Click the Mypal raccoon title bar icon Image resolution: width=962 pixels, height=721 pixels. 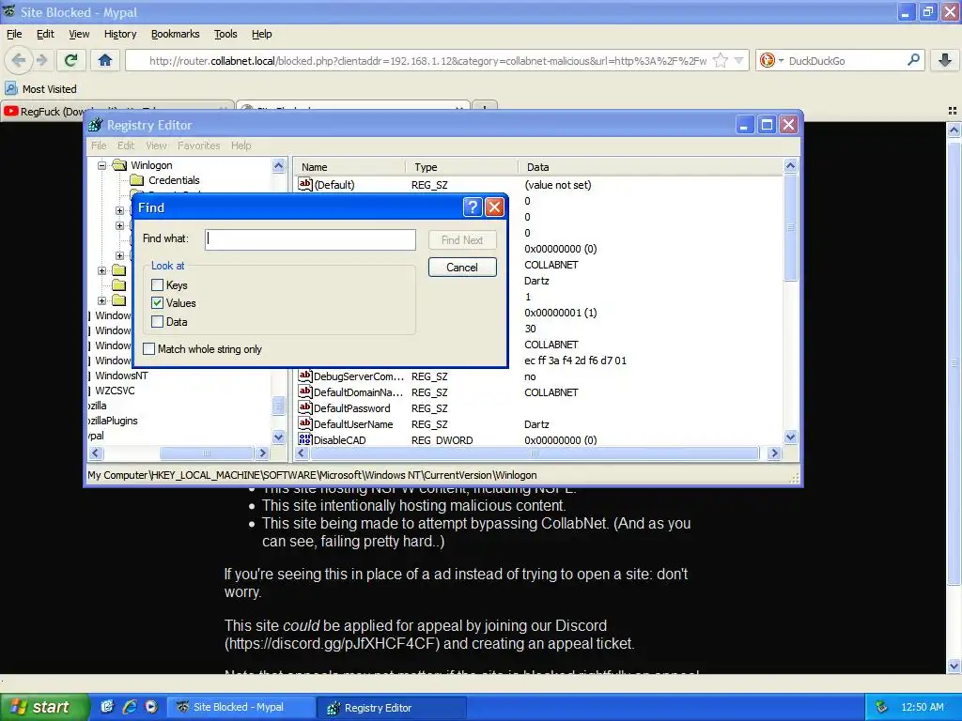pyautogui.click(x=9, y=11)
